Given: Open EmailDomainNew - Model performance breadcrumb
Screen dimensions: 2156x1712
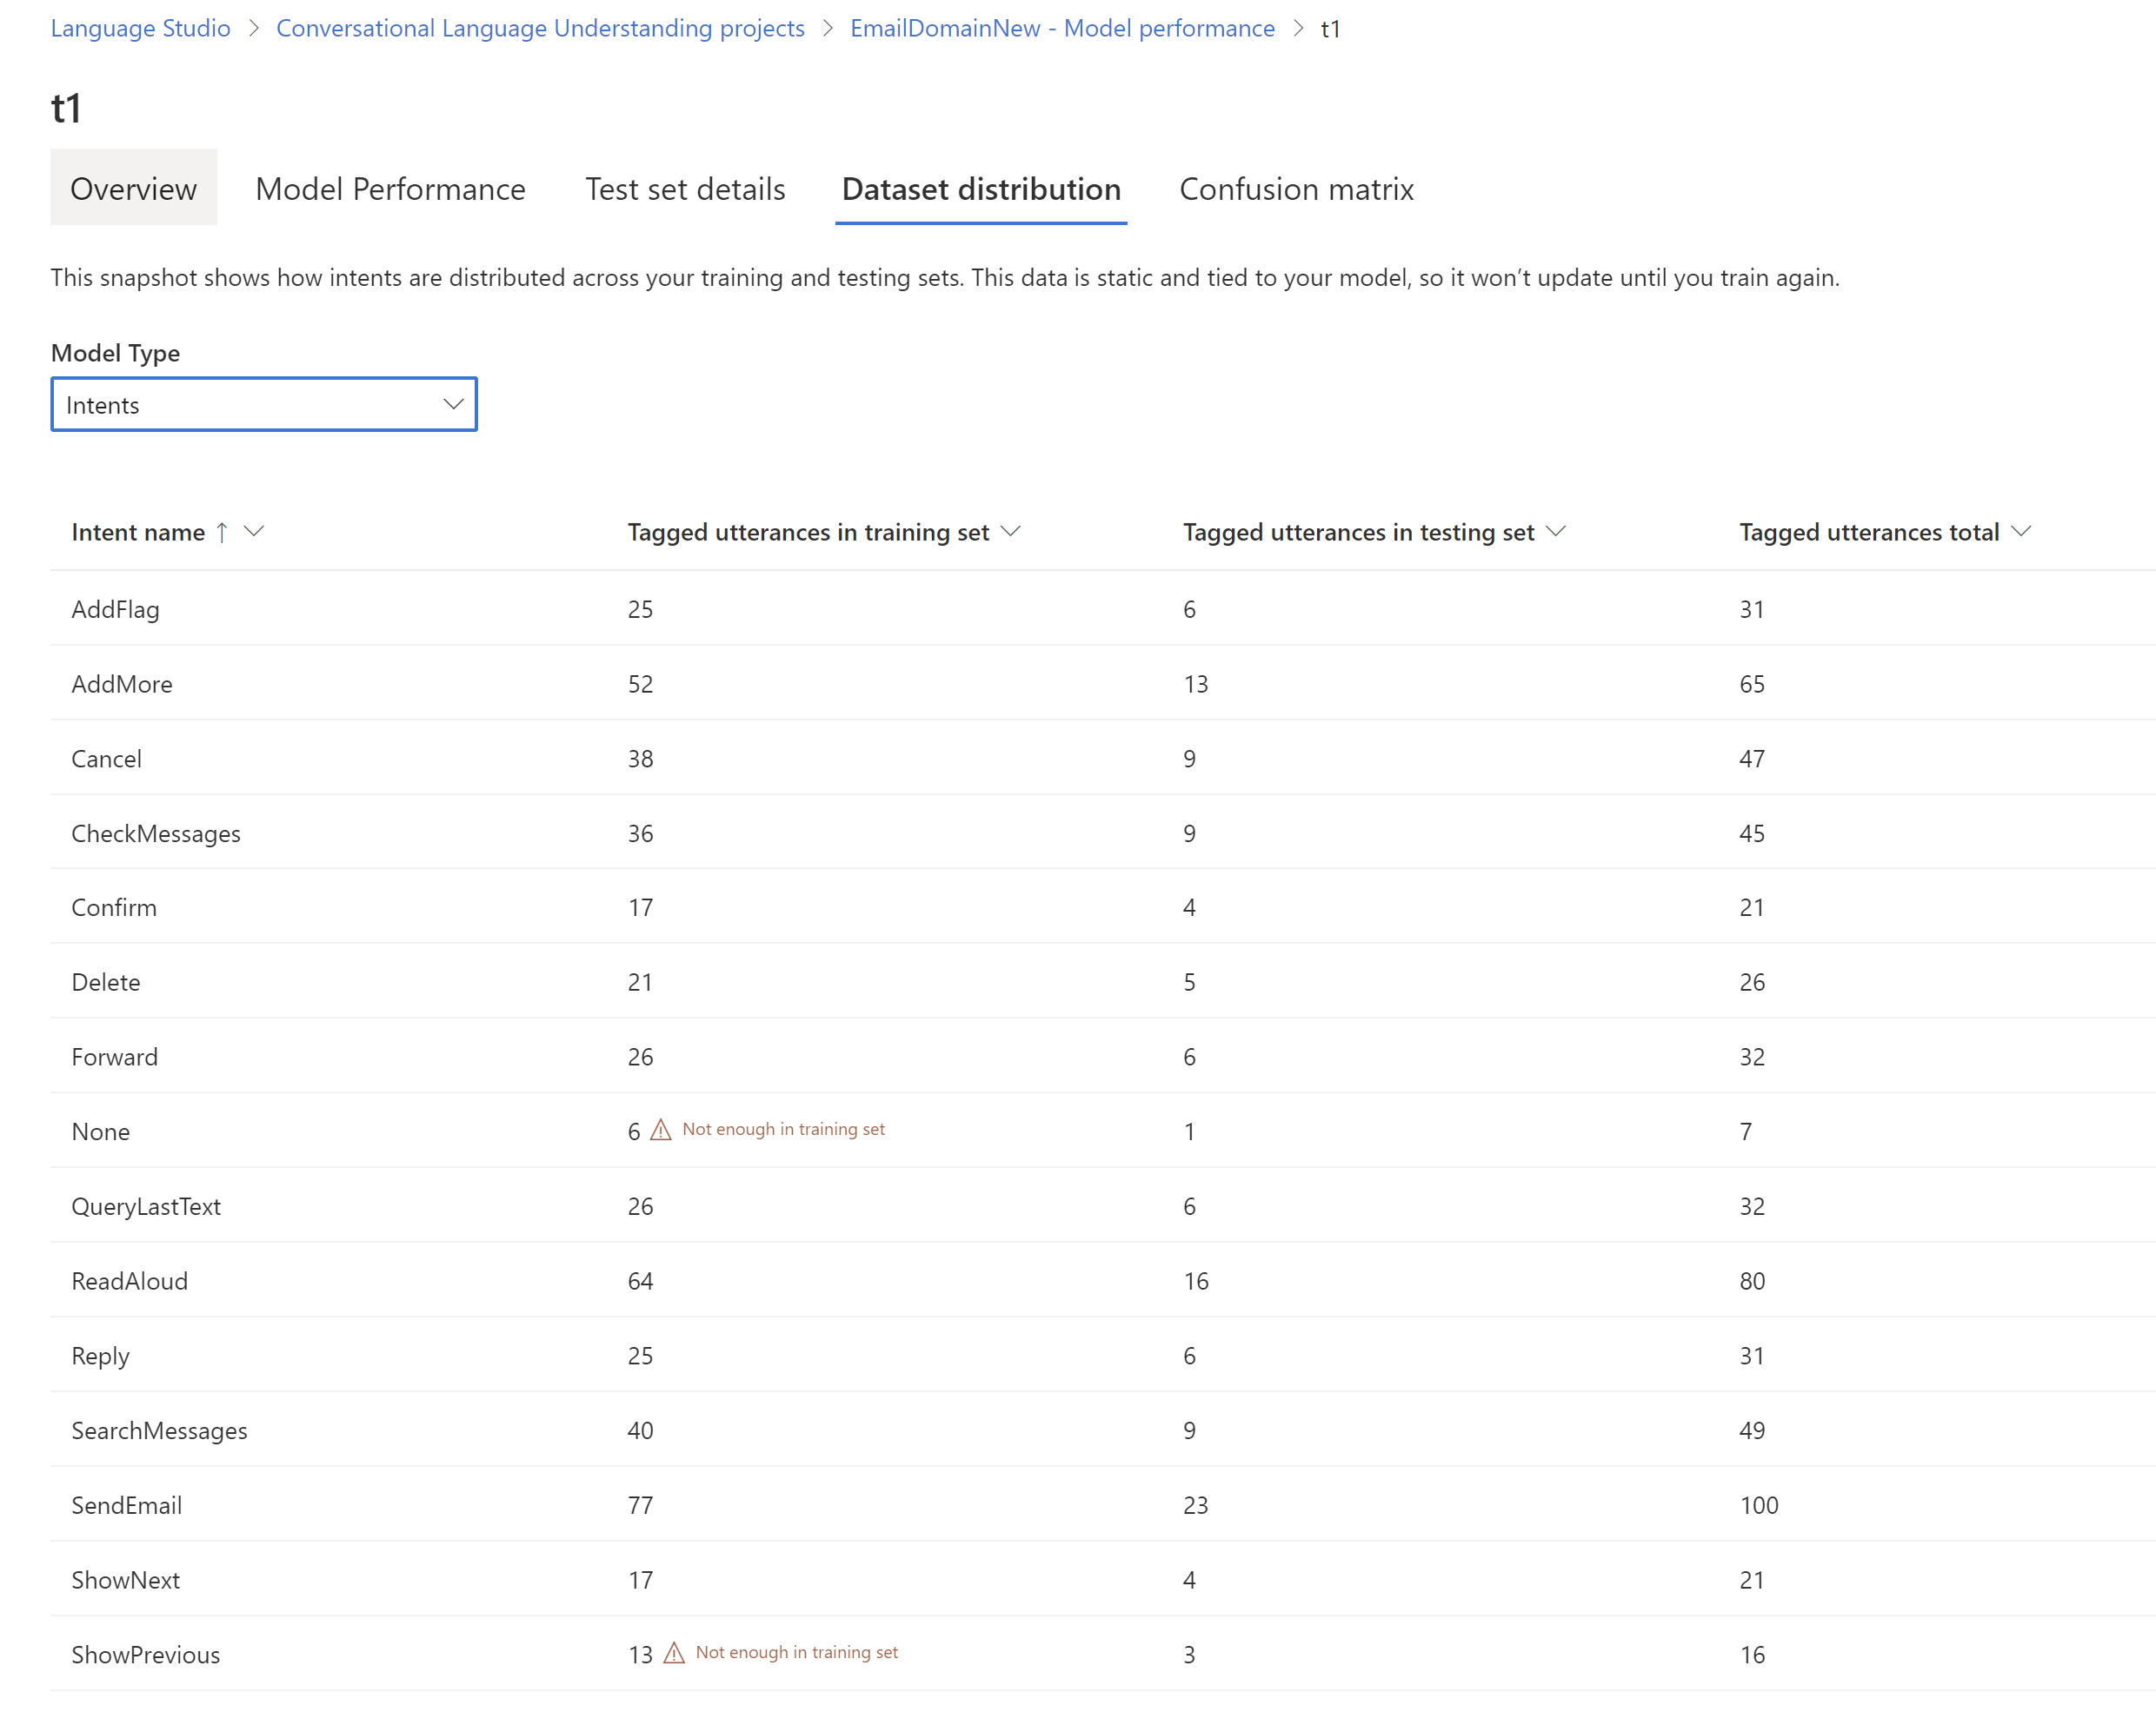Looking at the screenshot, I should (x=1062, y=28).
